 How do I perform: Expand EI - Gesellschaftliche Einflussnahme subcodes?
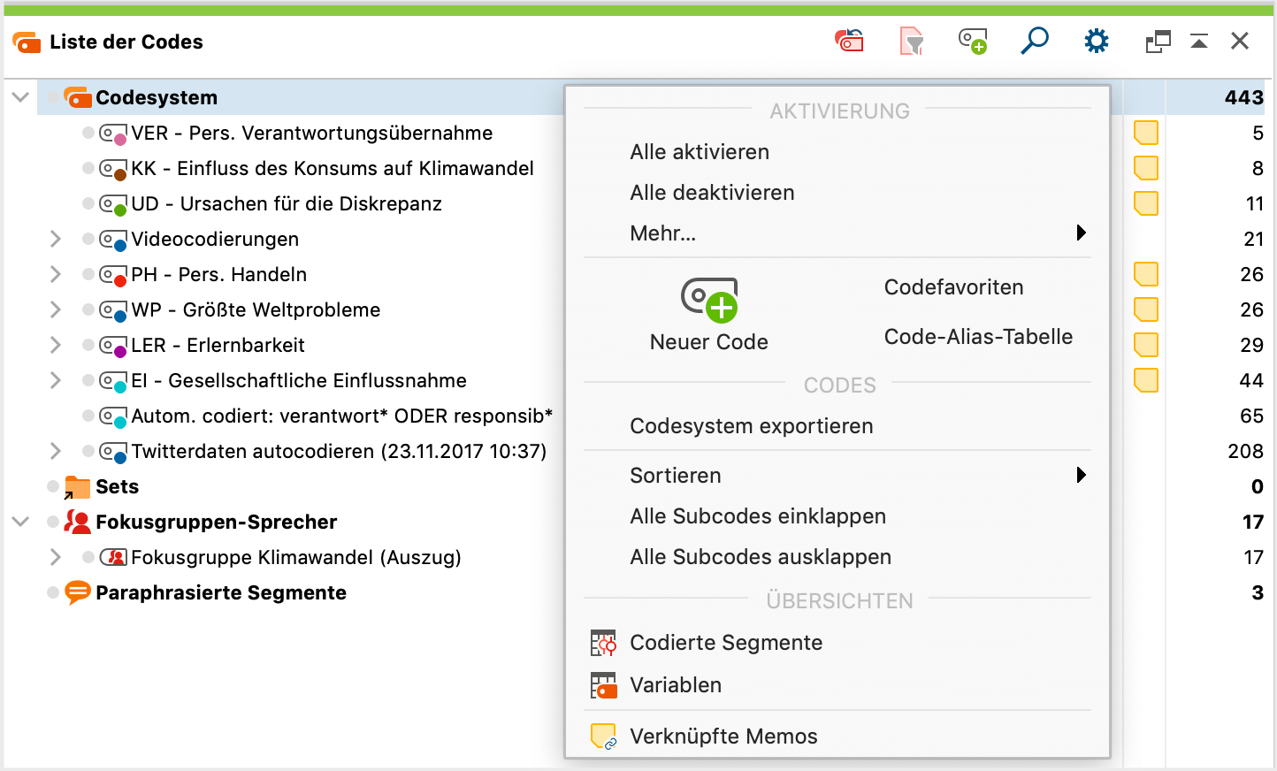tap(55, 380)
